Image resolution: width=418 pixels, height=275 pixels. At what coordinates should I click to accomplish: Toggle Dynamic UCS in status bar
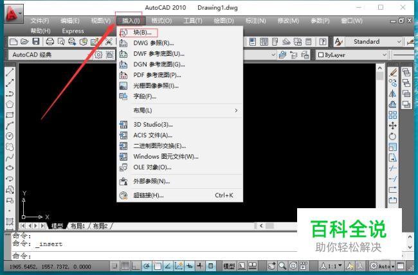pyautogui.click(x=179, y=265)
